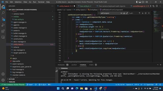Expand the xr folder
163x91 pixels.
pyautogui.click(x=11, y=56)
